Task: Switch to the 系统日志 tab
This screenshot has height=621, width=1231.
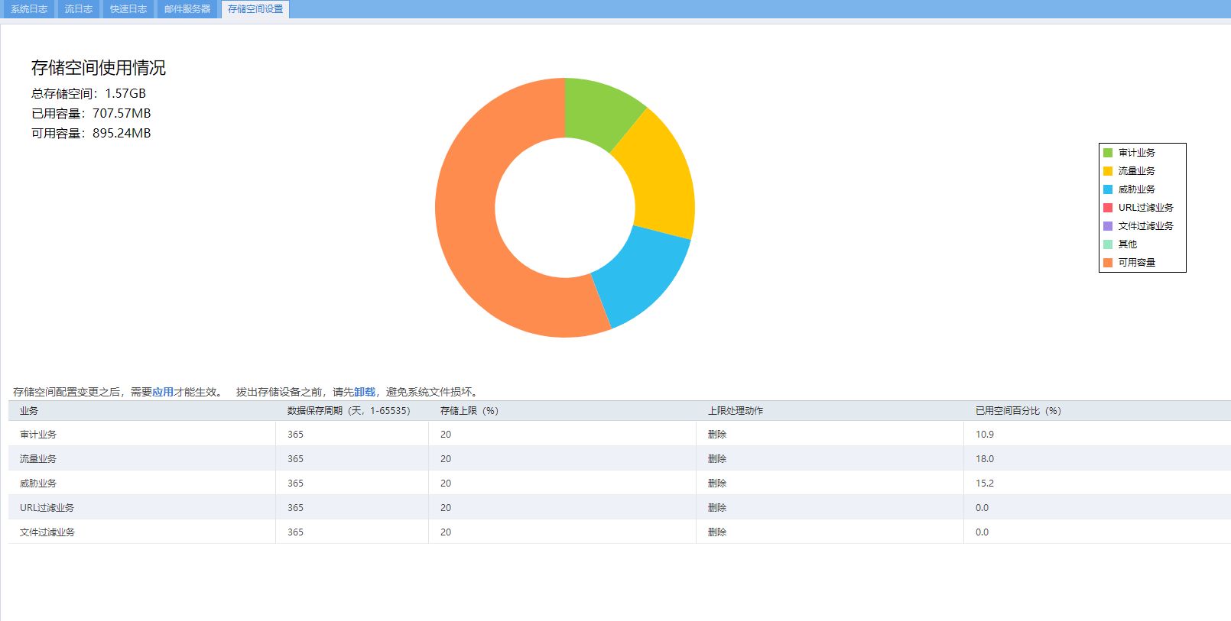Action: point(29,9)
